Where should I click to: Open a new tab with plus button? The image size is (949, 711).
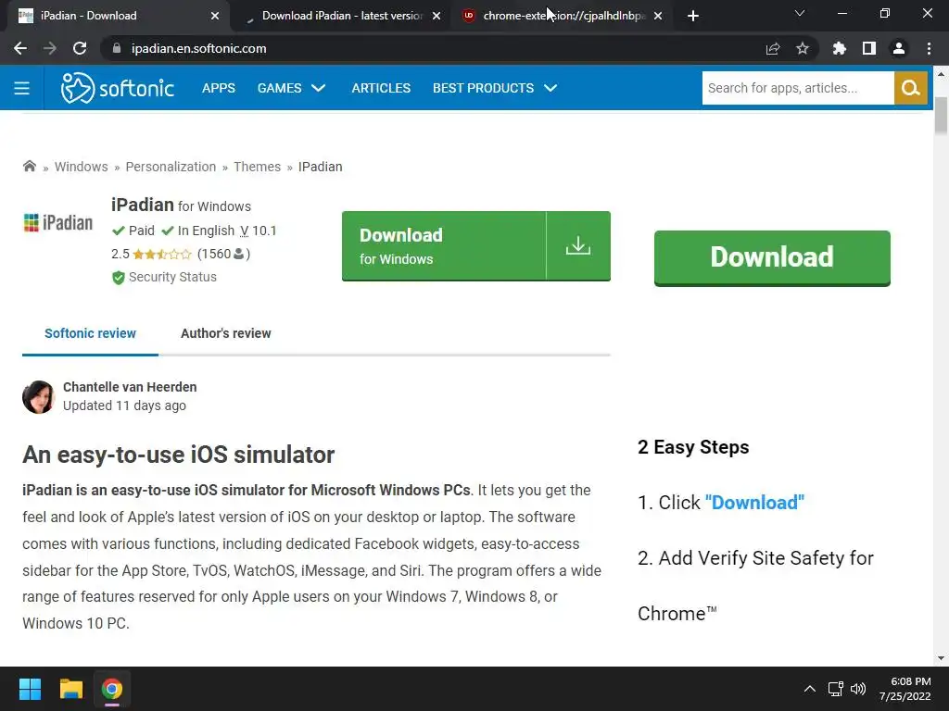pyautogui.click(x=693, y=16)
